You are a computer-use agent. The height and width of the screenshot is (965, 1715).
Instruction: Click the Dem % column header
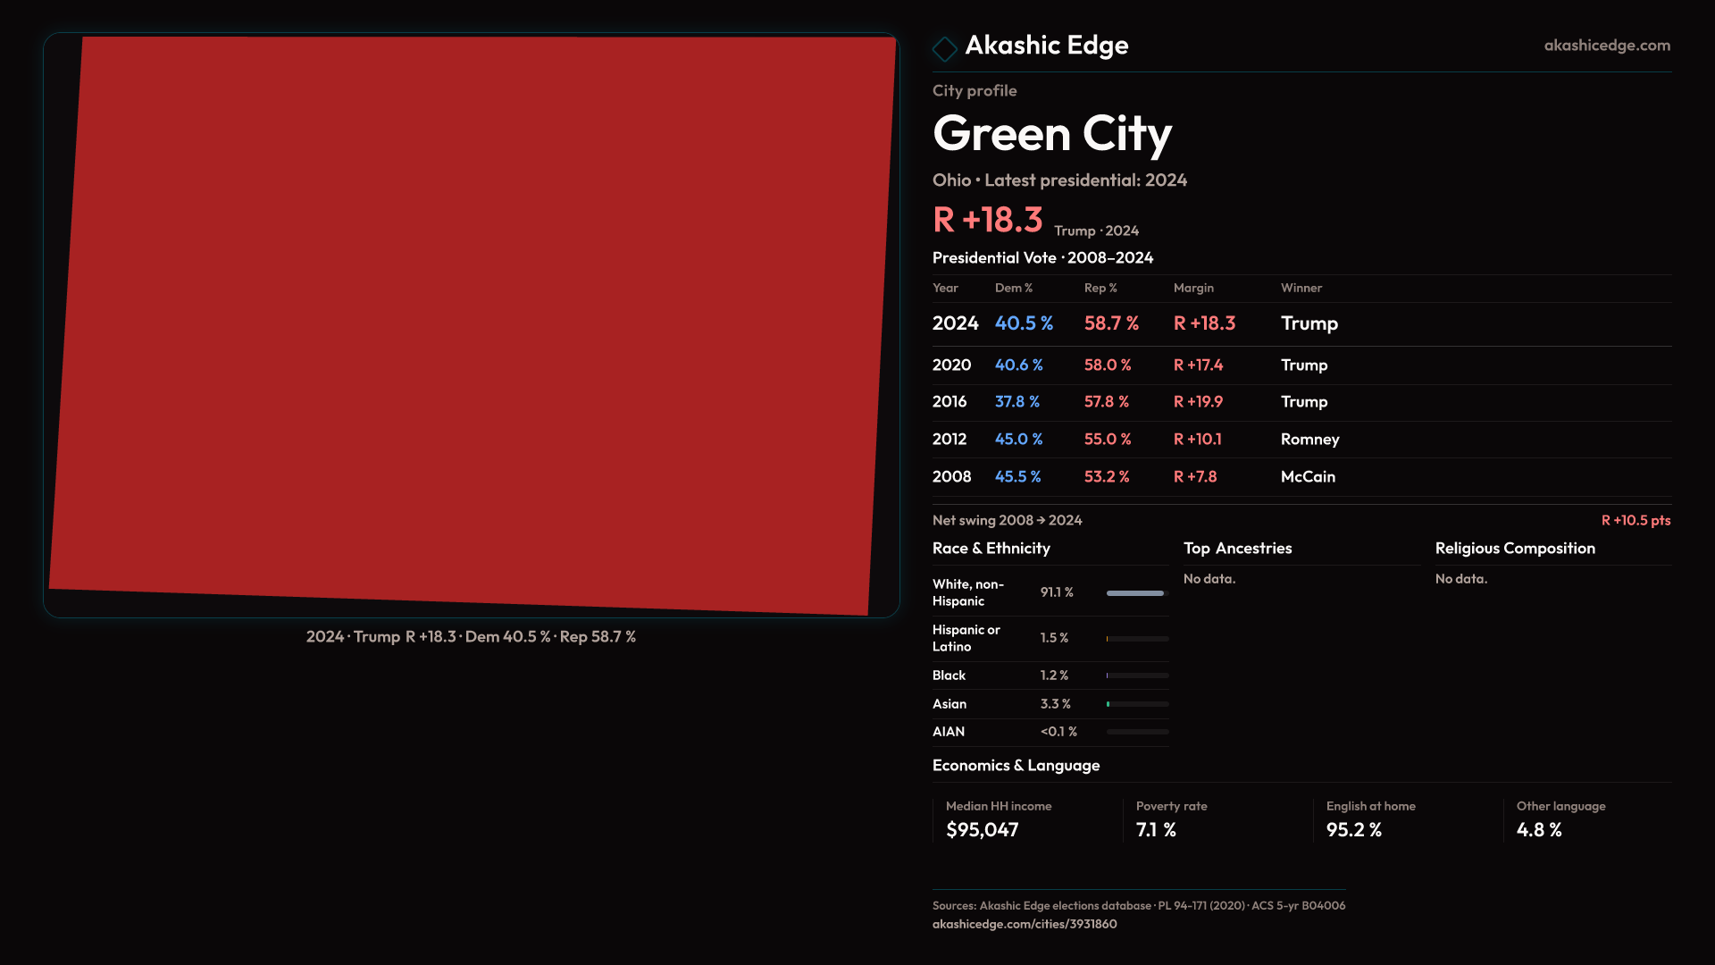[1013, 288]
